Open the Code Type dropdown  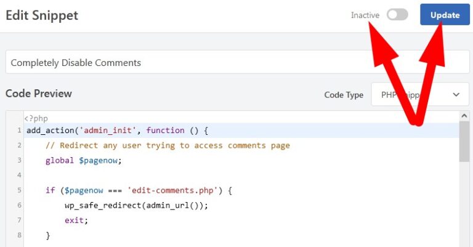420,95
